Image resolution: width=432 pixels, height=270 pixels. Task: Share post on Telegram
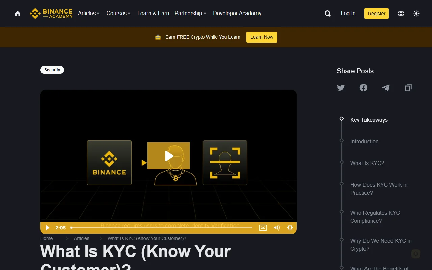tap(386, 88)
